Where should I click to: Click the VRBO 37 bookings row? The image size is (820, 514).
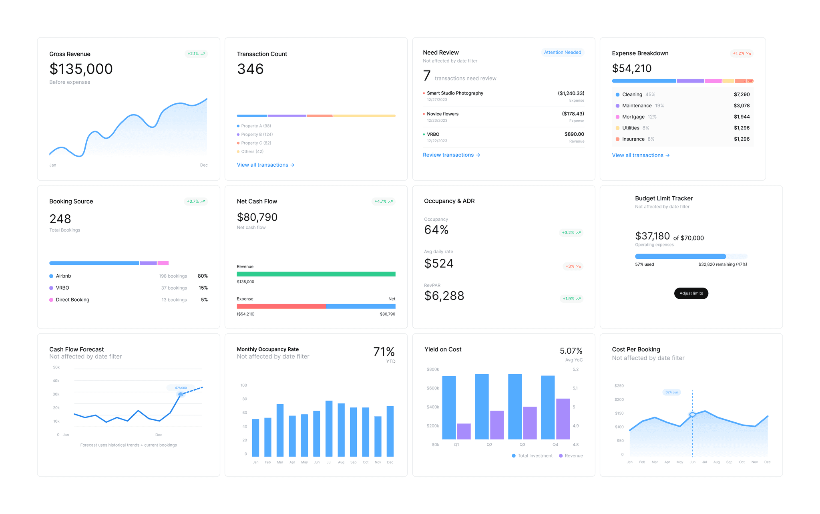[x=129, y=288]
